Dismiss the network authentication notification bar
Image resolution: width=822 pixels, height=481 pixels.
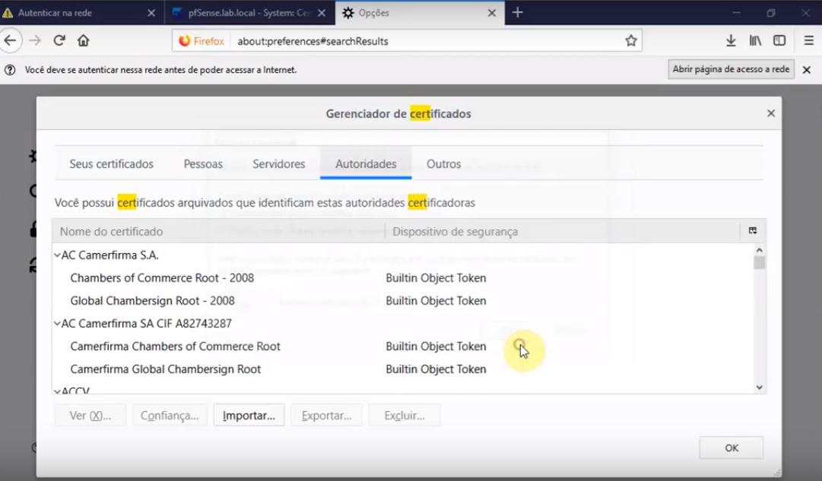(x=807, y=70)
